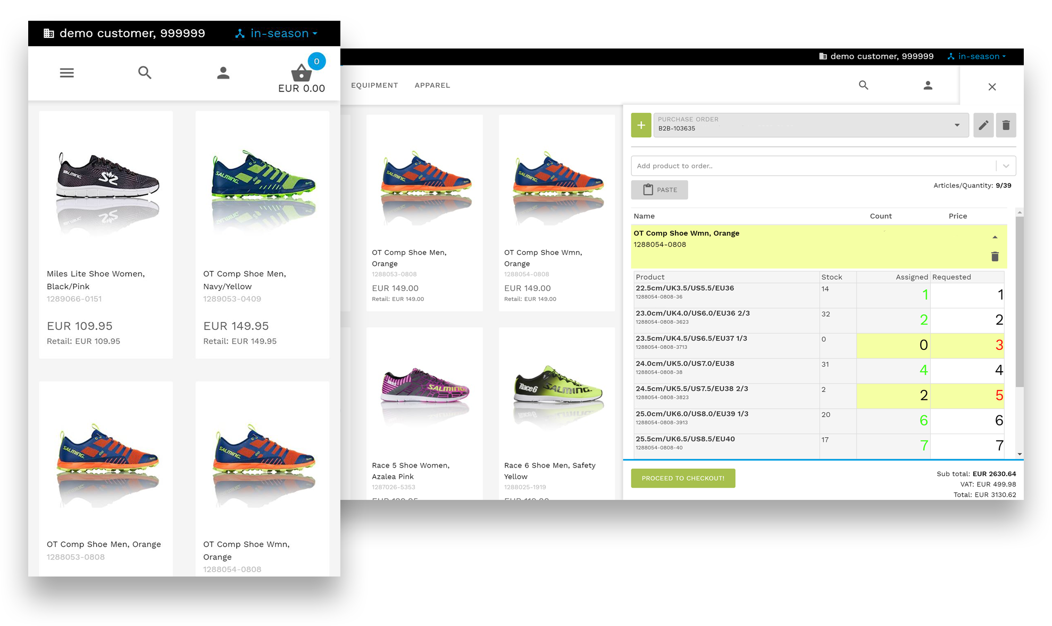Edit requested quantity for EU36 2/3 row
Screen dimensions: 1052x626
[967, 320]
